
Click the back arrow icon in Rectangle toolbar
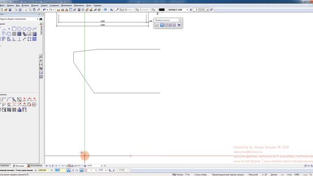point(179,25)
